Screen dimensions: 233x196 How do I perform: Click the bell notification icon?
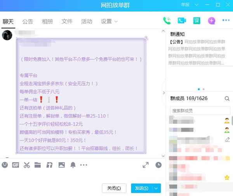tap(73, 165)
